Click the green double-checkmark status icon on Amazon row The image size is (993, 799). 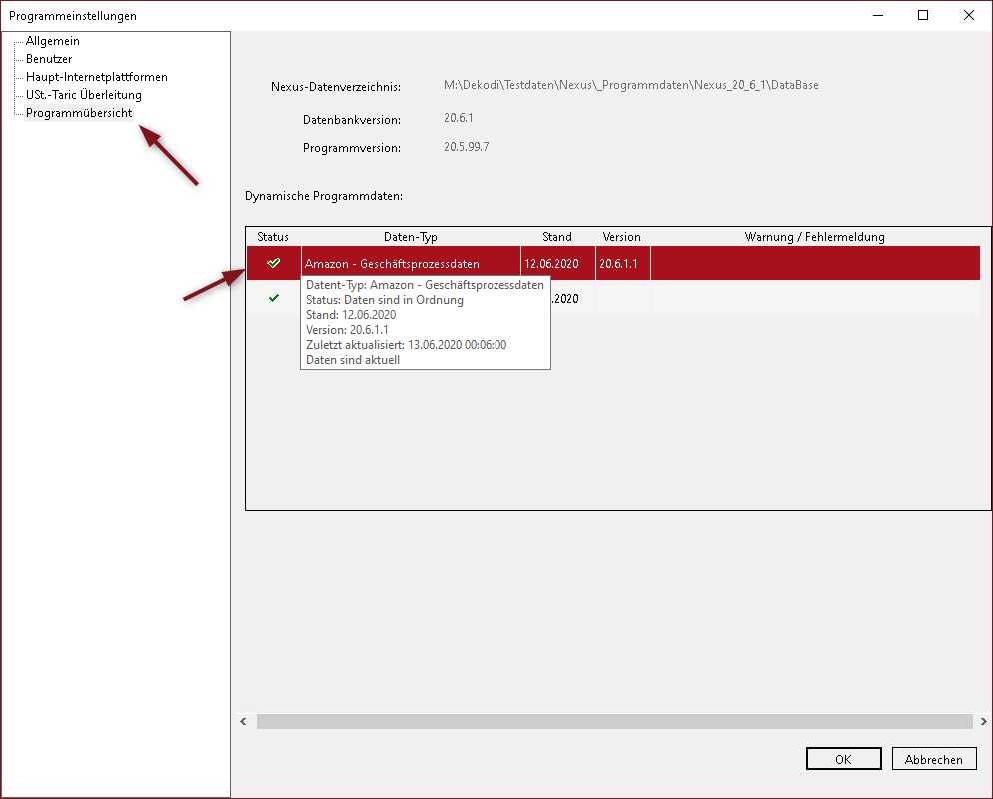tap(273, 263)
